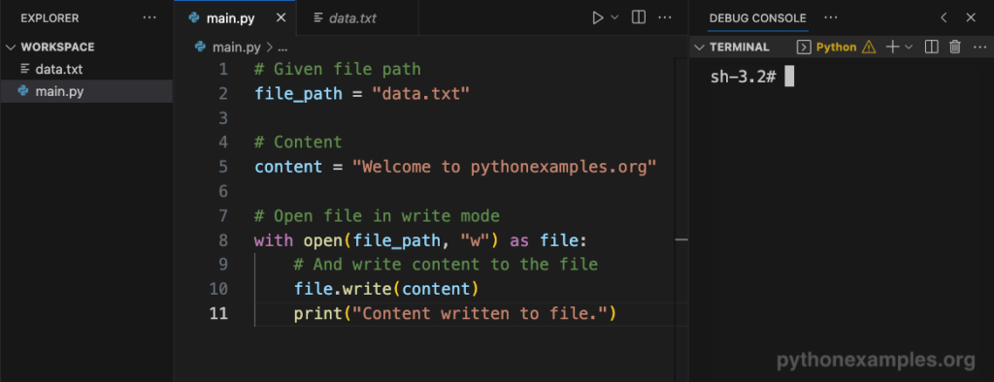Viewport: 994px width, 382px height.
Task: Open the DEBUG CONSOLE tab
Action: 757,18
